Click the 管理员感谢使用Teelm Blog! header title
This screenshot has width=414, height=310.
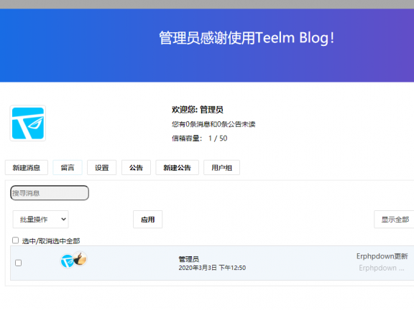coord(247,38)
